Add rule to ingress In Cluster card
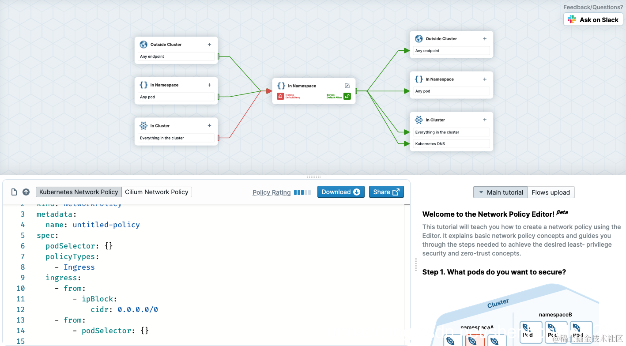 [x=209, y=126]
